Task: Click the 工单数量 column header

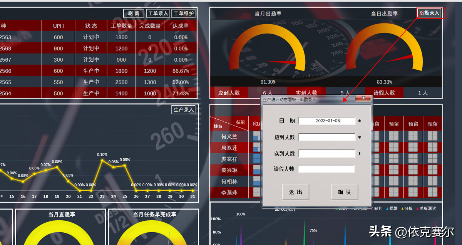Action: 121,26
